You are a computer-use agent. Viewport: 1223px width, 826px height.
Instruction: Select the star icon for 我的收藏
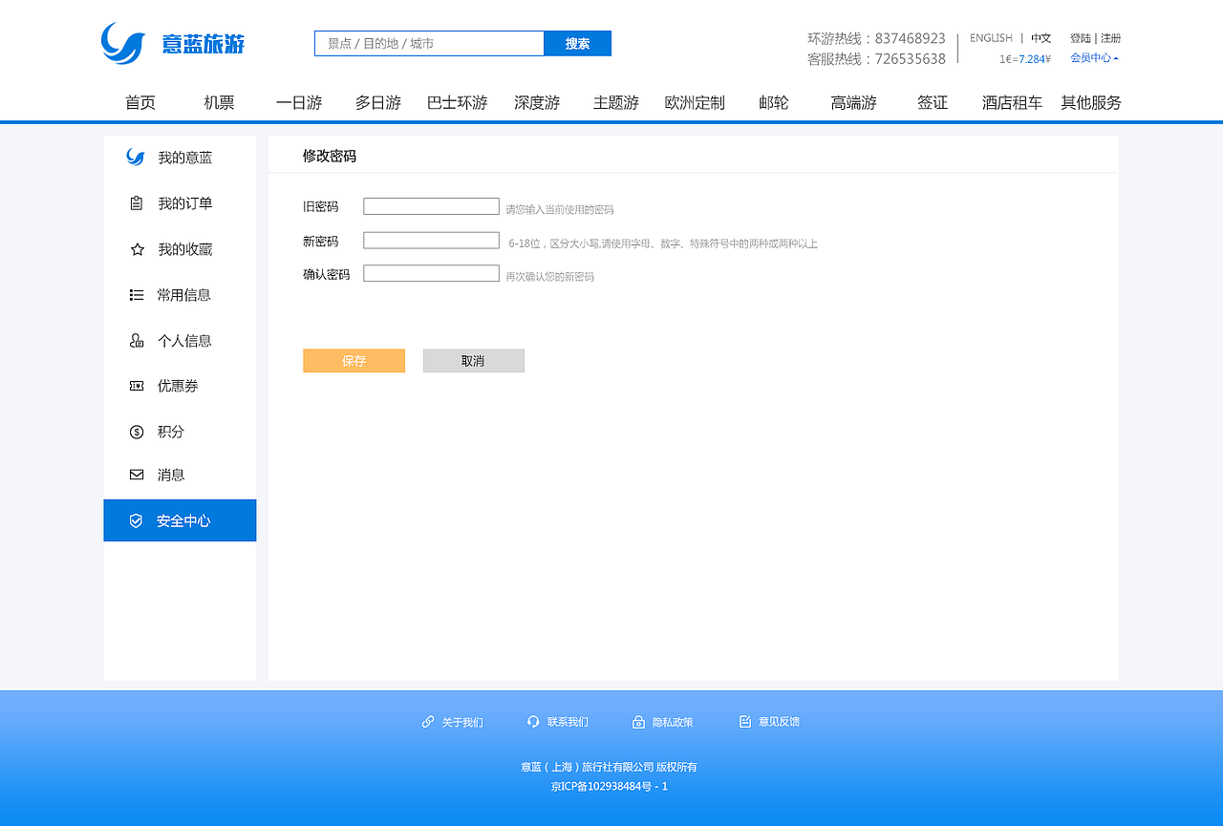136,248
